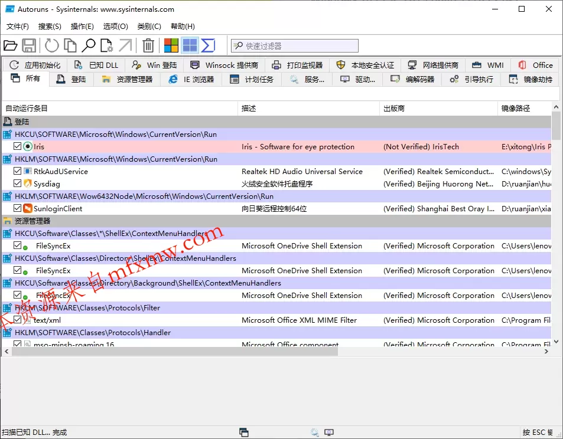The image size is (563, 439).
Task: Click the Sigma VirusTotal toolbar icon
Action: coord(208,45)
